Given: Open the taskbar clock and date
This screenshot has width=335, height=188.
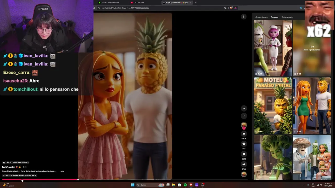Looking at the screenshot, I should pyautogui.click(x=329, y=185).
